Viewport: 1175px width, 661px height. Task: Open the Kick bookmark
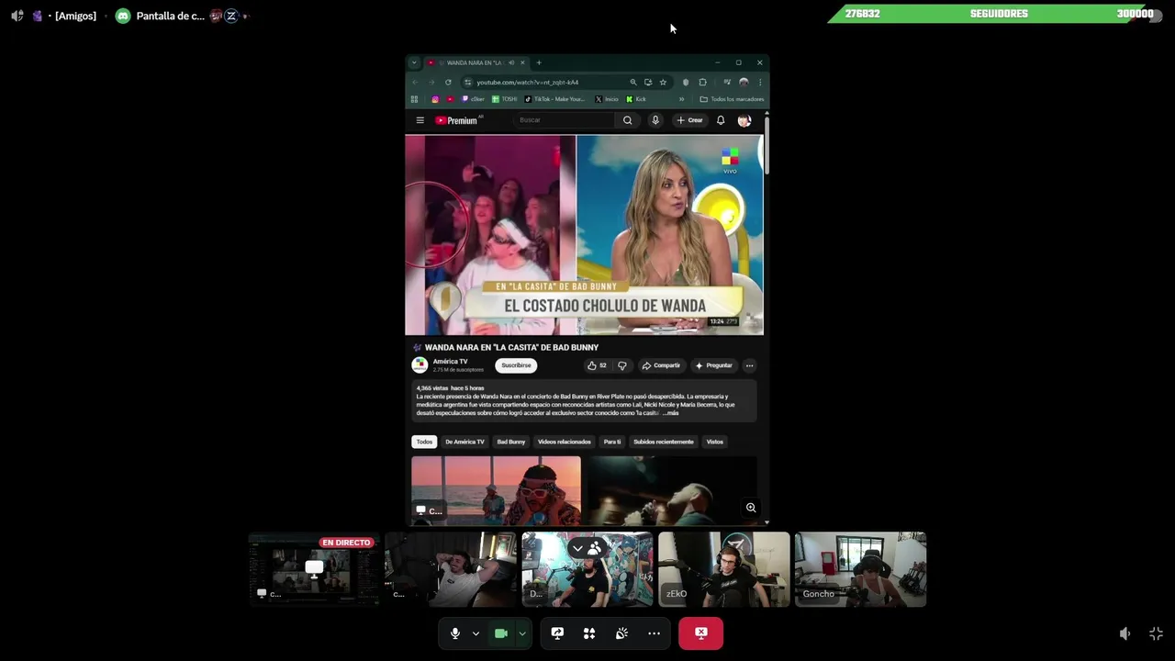[636, 99]
